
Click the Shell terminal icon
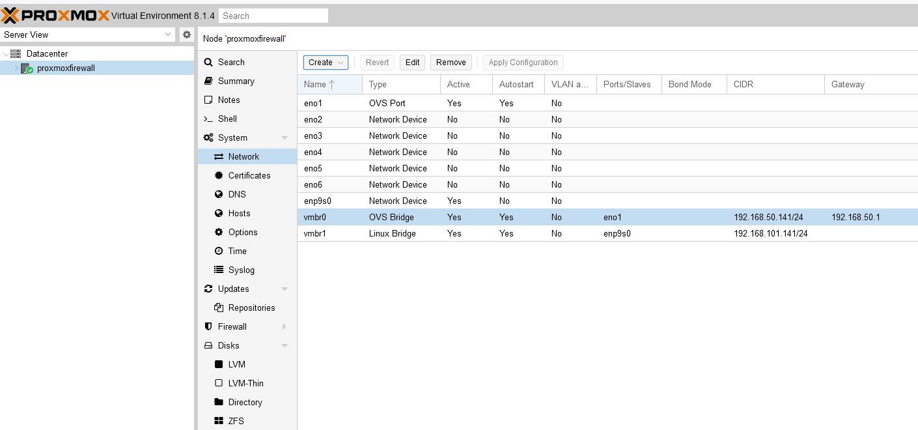pyautogui.click(x=208, y=119)
